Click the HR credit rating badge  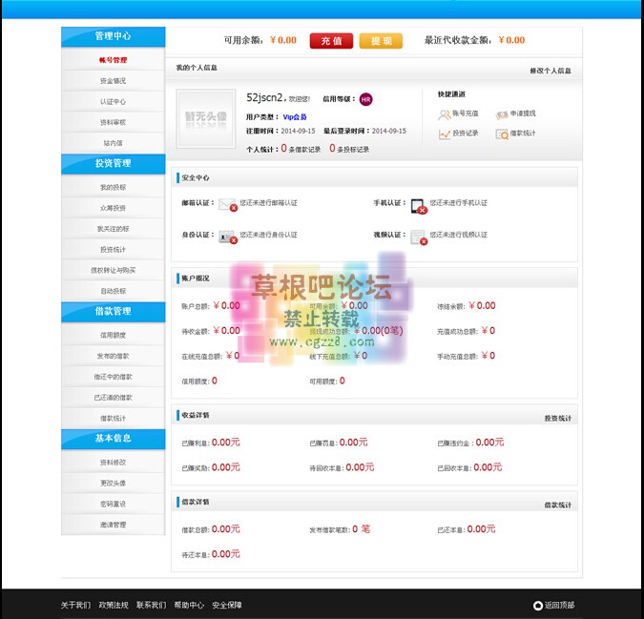pos(365,99)
